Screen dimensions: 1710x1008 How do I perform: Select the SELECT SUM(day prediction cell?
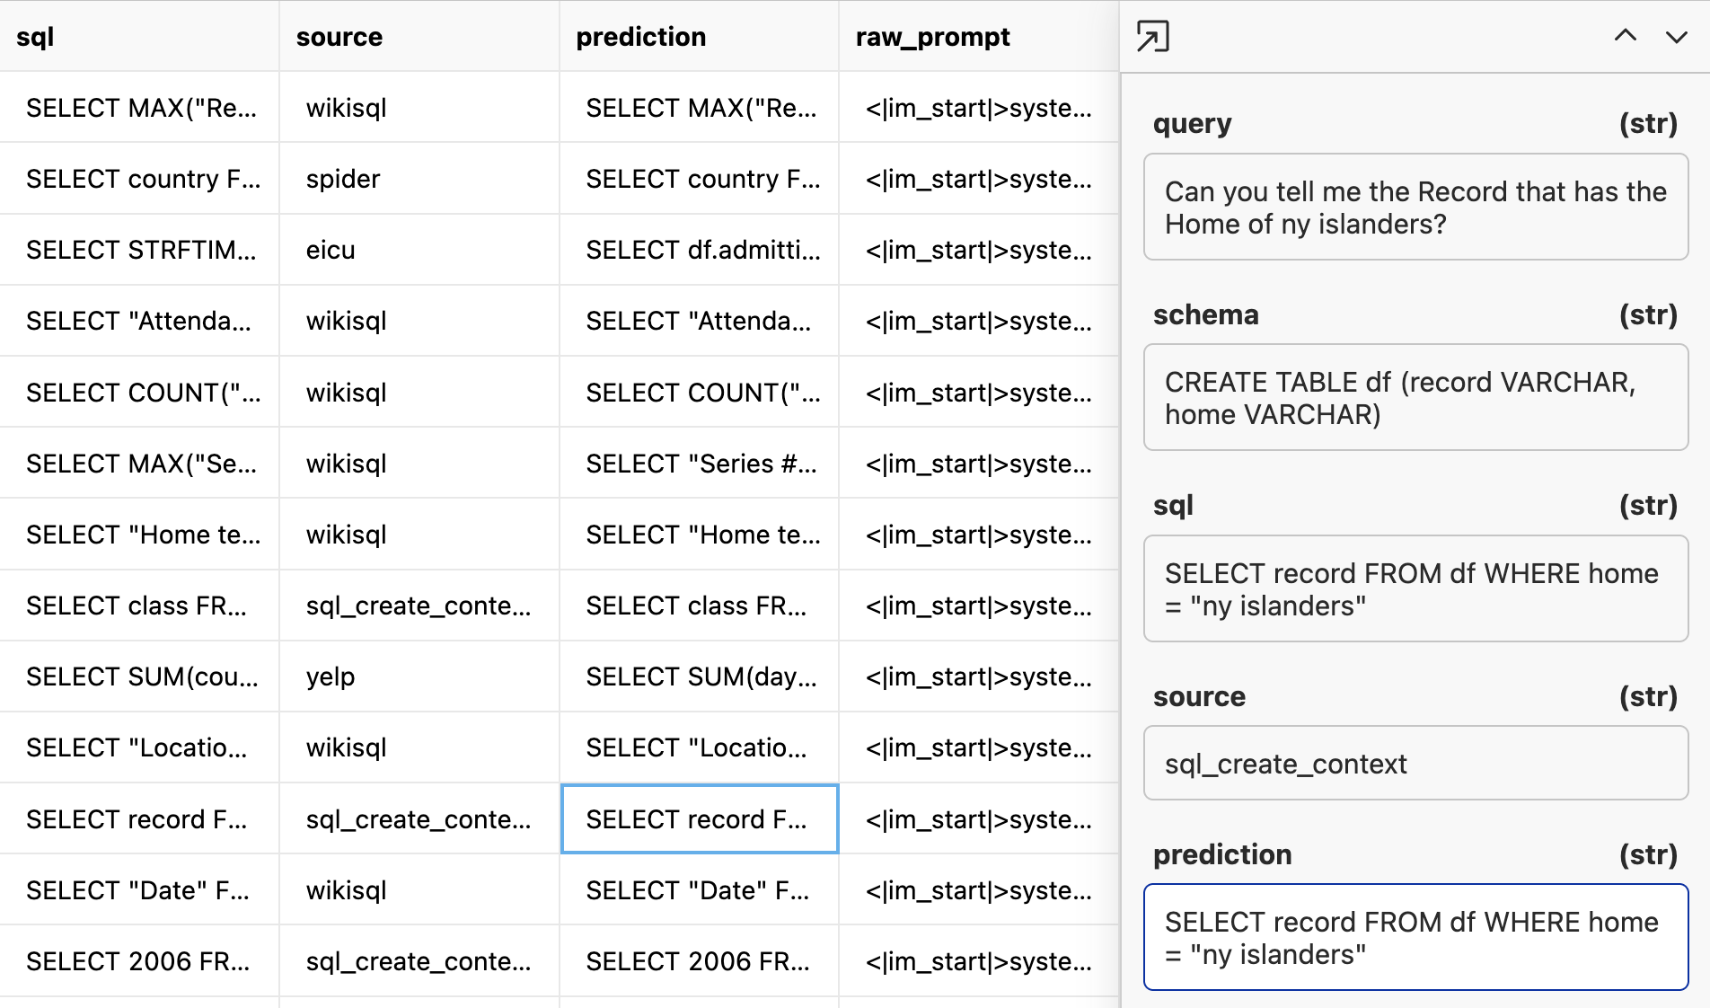pos(700,676)
